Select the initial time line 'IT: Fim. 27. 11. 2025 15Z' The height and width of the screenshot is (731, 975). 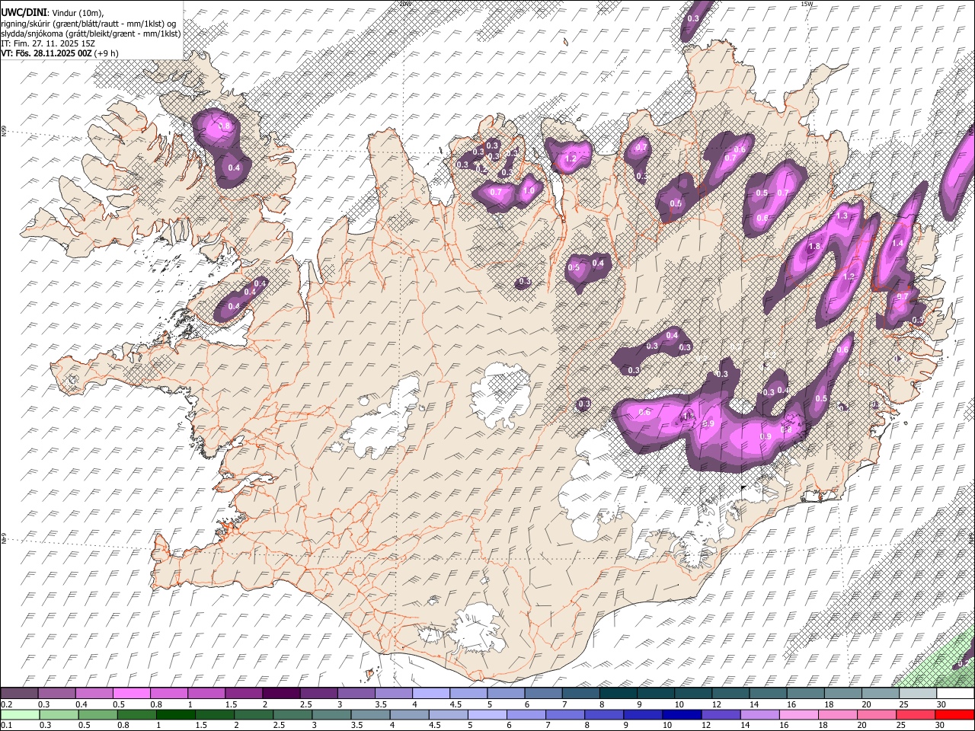pos(48,43)
